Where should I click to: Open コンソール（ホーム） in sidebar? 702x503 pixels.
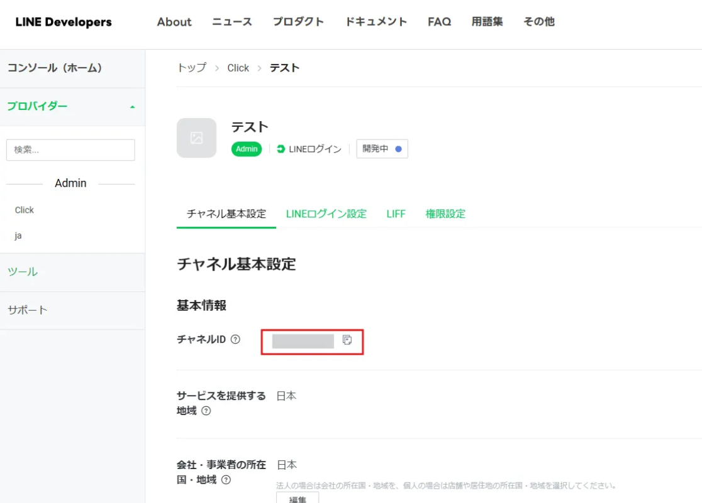click(55, 68)
